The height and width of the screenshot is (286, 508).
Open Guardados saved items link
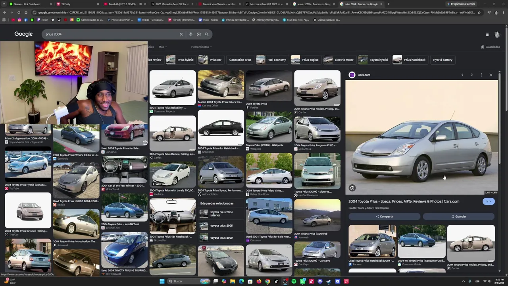491,47
